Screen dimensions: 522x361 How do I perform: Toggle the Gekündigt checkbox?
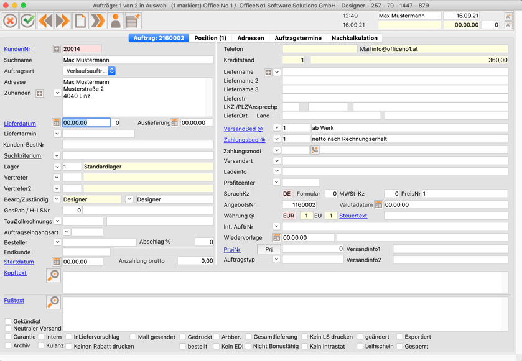tap(8, 321)
